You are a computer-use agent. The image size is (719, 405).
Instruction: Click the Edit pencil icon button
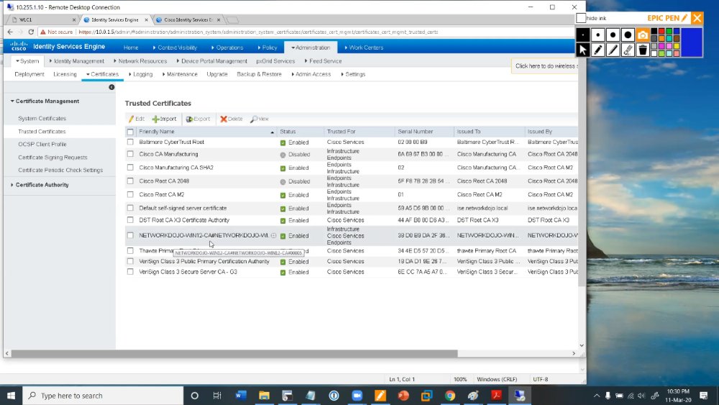131,119
